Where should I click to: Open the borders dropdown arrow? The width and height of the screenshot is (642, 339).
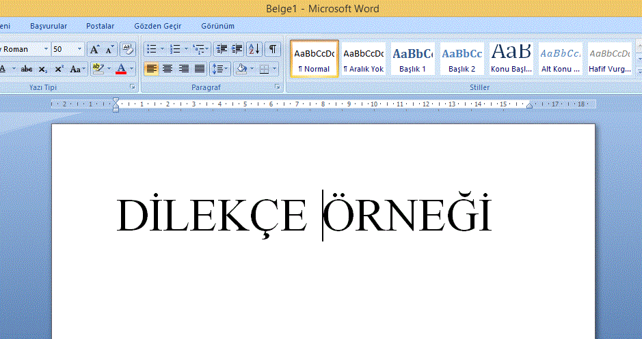[x=275, y=69]
